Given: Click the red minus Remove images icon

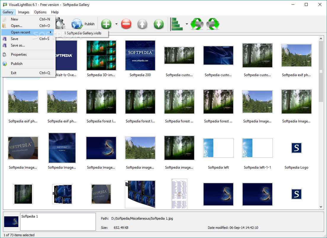Looking at the screenshot, I should (x=126, y=24).
